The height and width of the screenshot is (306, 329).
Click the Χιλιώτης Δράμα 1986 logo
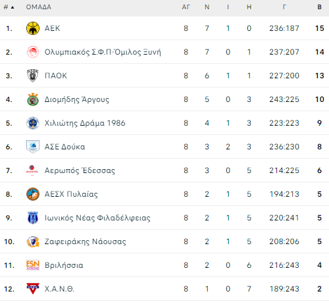(33, 123)
